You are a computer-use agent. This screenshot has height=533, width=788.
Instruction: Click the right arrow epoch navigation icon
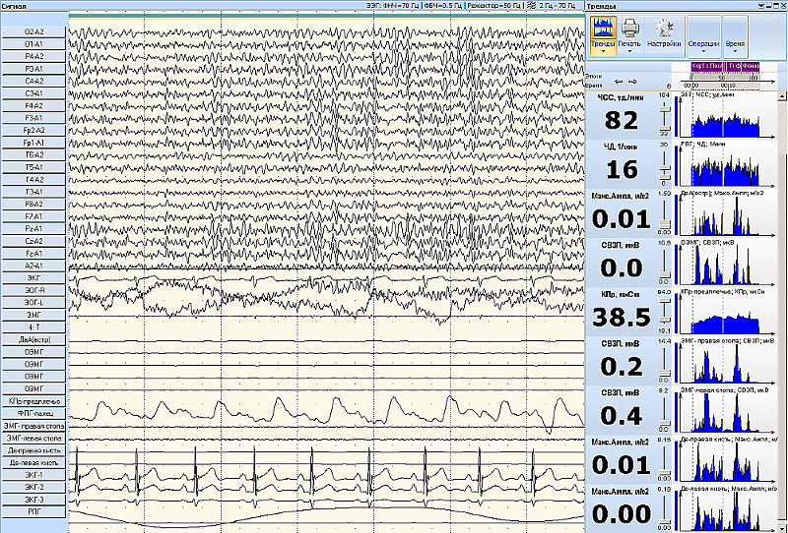(632, 81)
